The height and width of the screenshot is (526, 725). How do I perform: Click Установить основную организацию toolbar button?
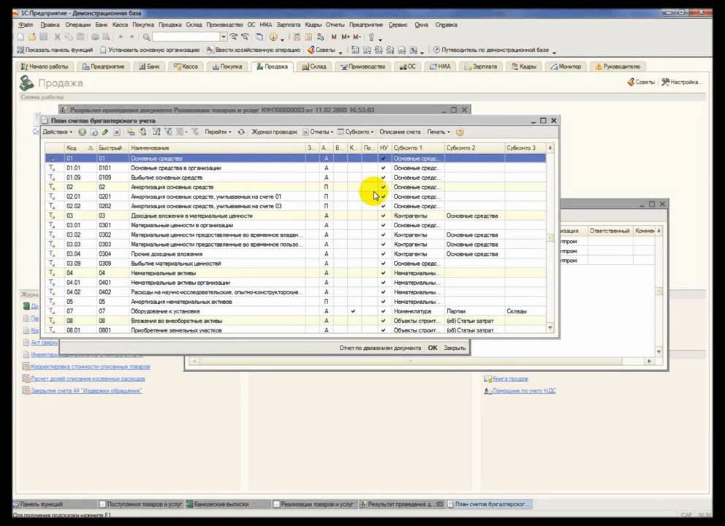(x=150, y=50)
